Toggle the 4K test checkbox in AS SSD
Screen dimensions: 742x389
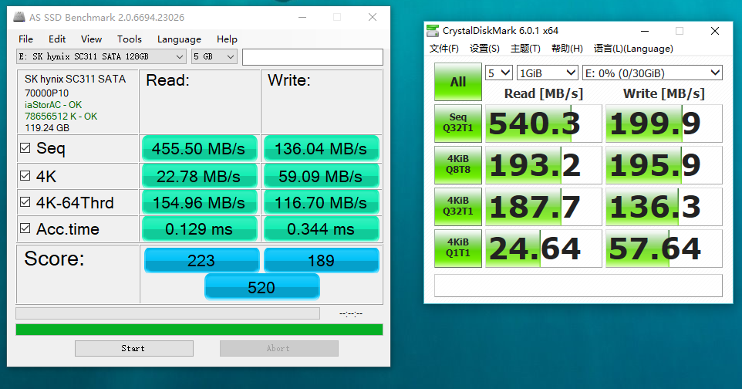(x=25, y=176)
